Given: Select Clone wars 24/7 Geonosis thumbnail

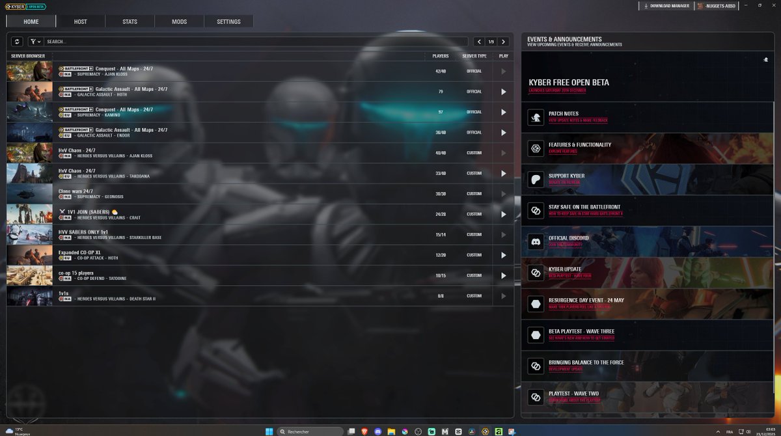Looking at the screenshot, I should [30, 193].
